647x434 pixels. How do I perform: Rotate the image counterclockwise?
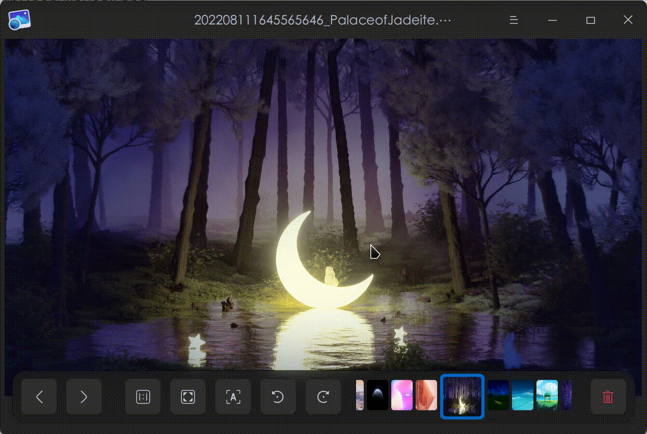coord(278,397)
